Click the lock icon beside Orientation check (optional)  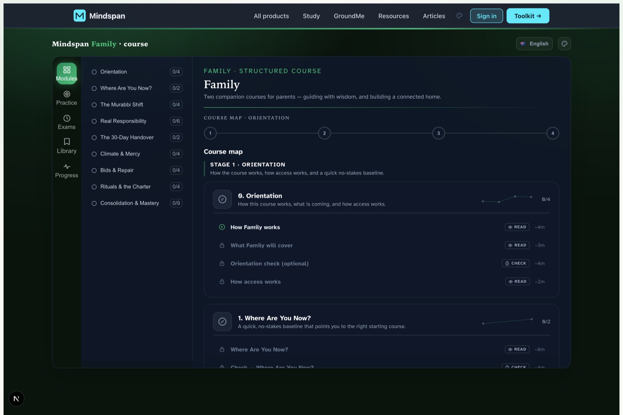[222, 264]
